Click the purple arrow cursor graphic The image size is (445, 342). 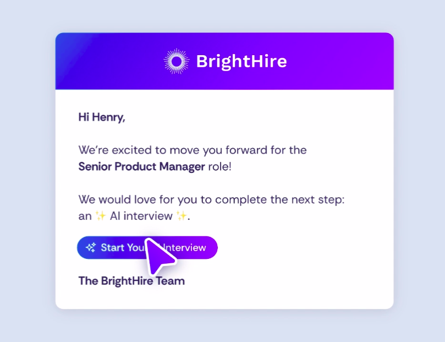[161, 256]
